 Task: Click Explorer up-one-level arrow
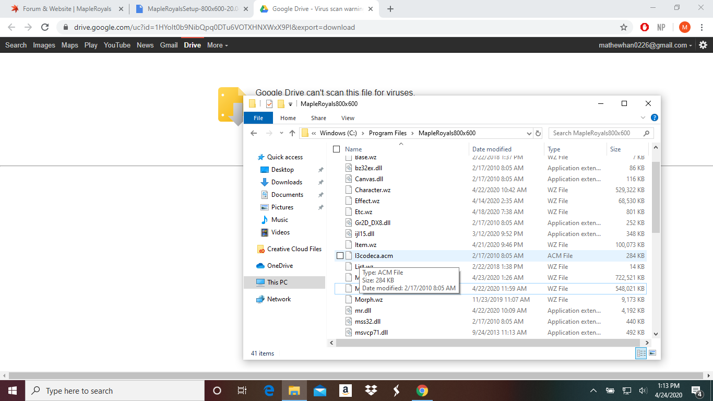click(x=292, y=133)
